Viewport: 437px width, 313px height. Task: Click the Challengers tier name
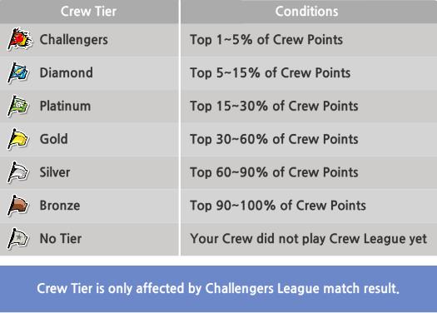[x=74, y=40]
